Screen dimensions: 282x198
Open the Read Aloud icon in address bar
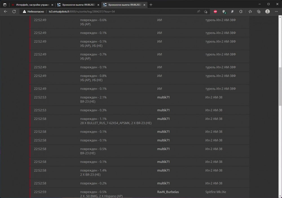[199, 12]
